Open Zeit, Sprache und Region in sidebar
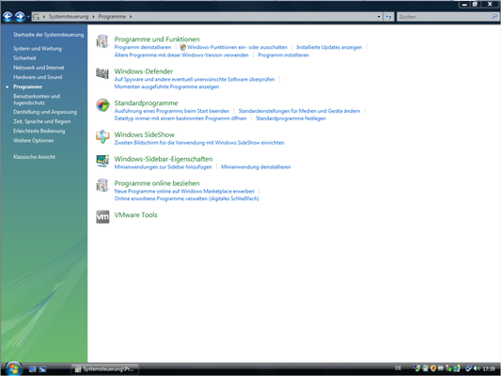Viewport: 501px width, 376px height. 42,121
